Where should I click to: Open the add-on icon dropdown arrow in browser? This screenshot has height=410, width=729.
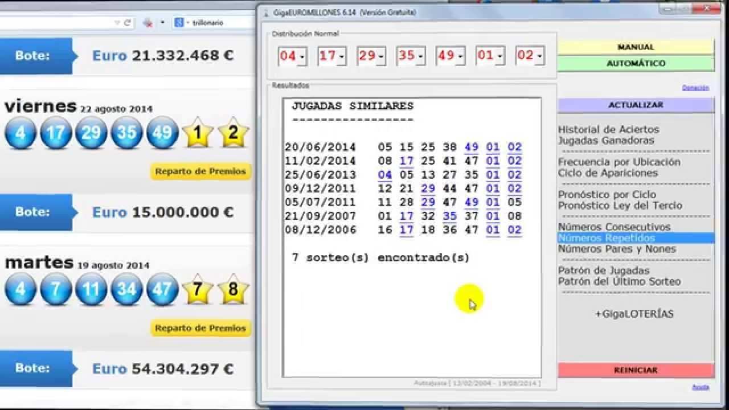tap(162, 23)
